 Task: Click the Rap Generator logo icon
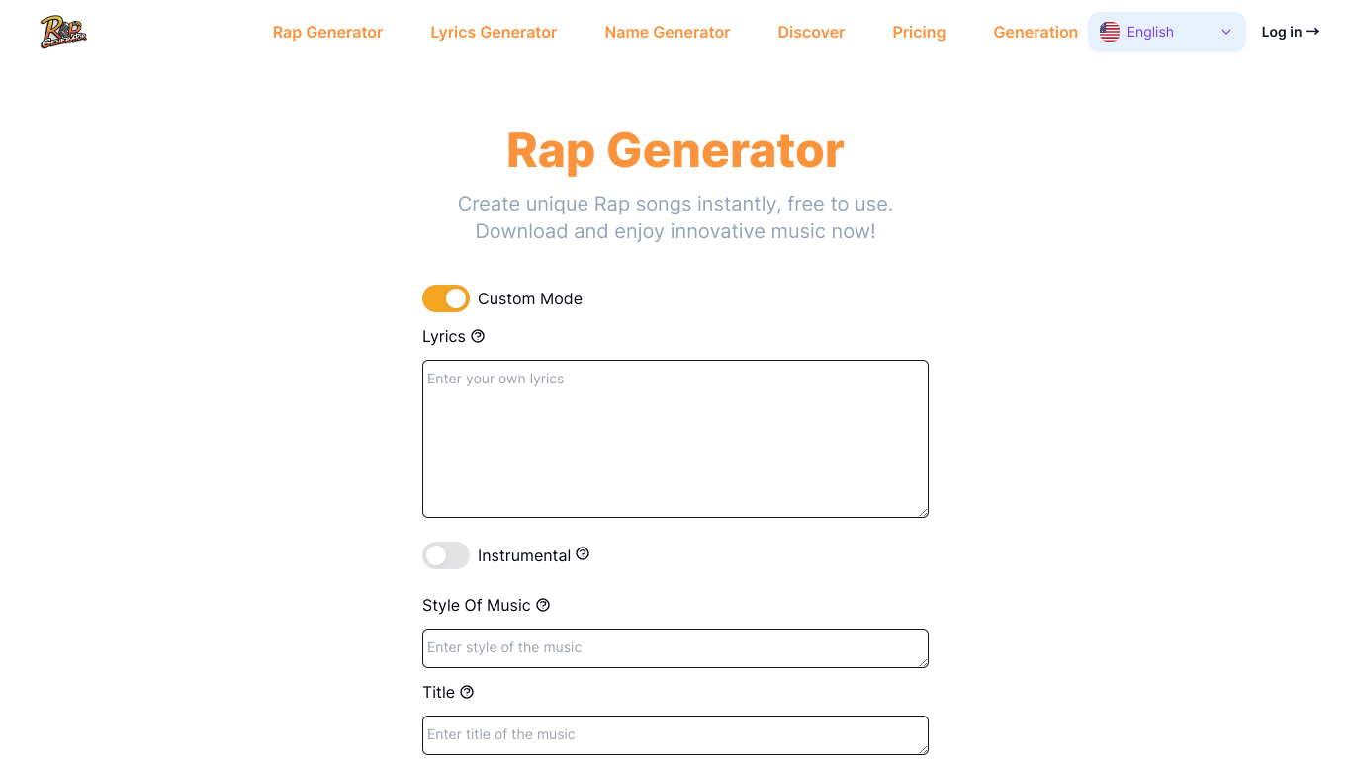tap(63, 32)
